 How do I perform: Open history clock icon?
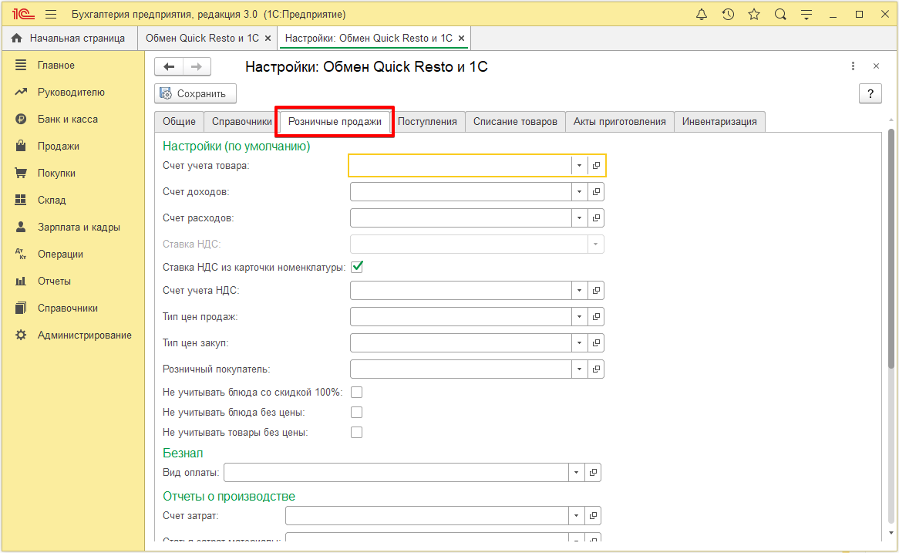pos(728,15)
